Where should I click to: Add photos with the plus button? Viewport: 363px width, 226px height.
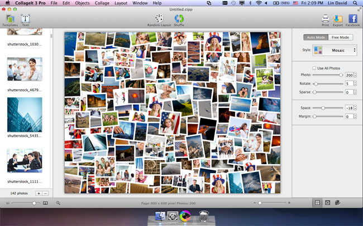point(39,193)
